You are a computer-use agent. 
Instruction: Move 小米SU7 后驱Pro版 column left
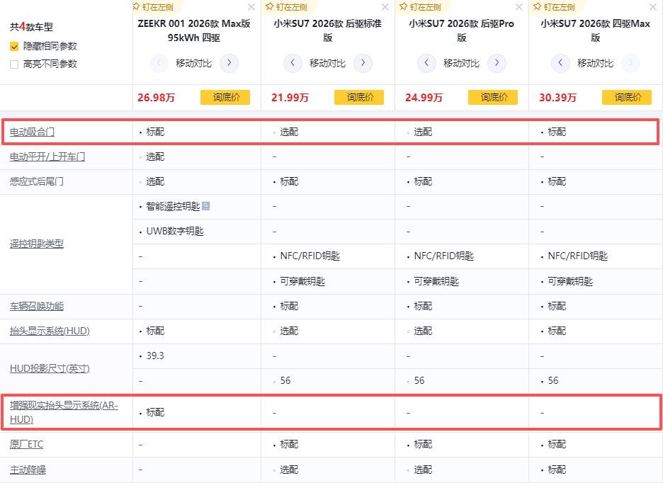(426, 63)
